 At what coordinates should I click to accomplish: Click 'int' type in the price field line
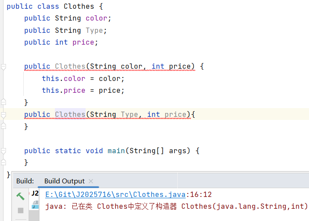tap(61, 42)
